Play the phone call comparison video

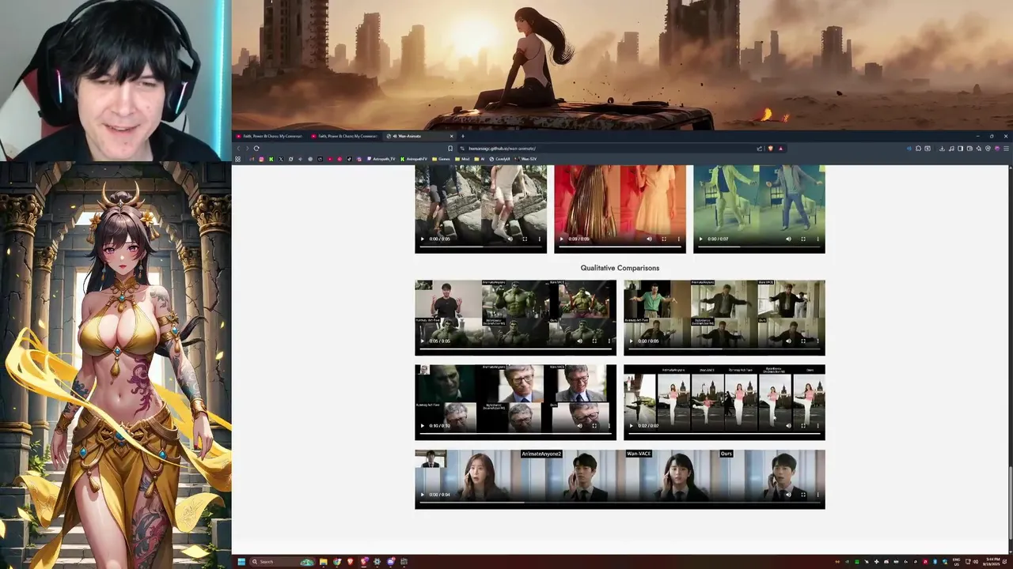tap(422, 495)
